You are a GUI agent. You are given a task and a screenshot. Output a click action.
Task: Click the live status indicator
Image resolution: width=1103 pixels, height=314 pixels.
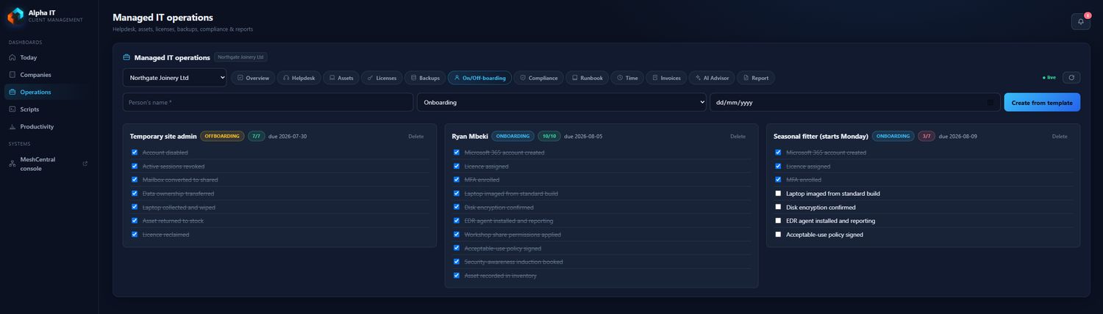pyautogui.click(x=1049, y=77)
